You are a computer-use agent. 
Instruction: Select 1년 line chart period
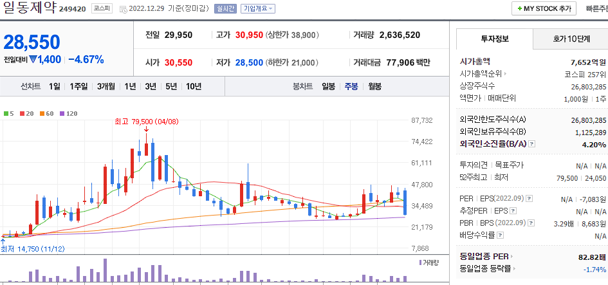point(130,86)
